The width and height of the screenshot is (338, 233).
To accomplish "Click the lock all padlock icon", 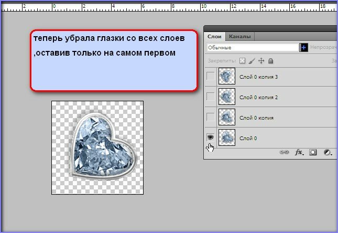I will [x=270, y=61].
